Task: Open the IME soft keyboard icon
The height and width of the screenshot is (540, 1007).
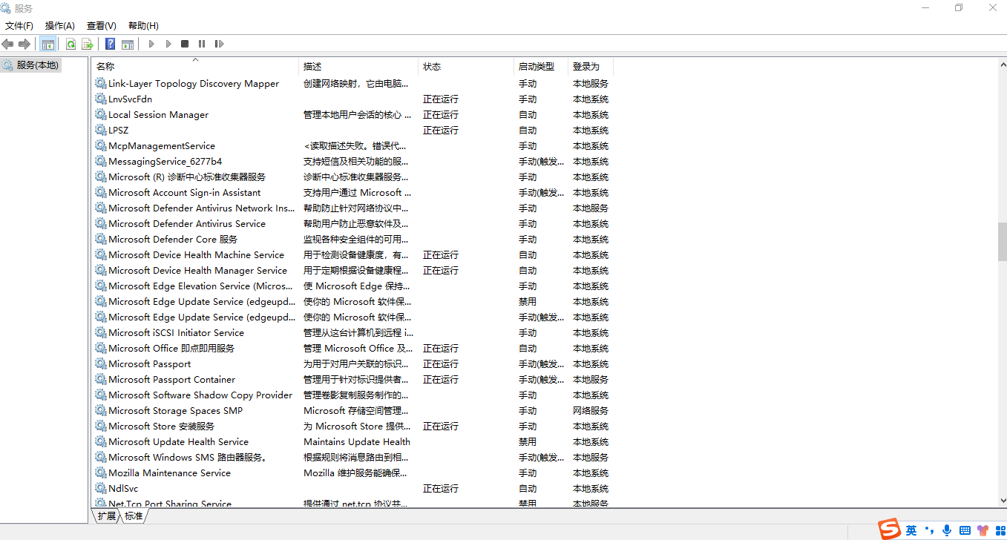Action: [965, 530]
